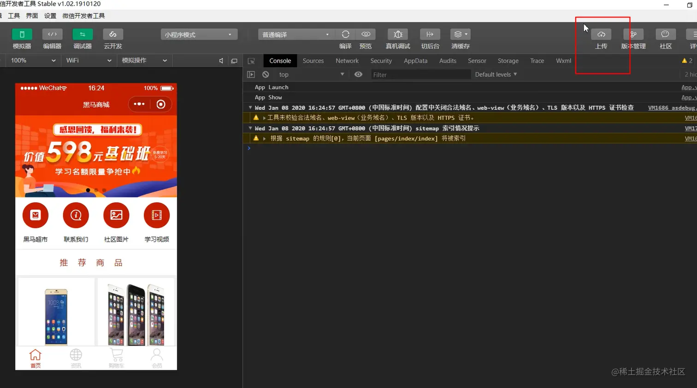Open the 设置 menu
The image size is (697, 388).
(x=50, y=16)
